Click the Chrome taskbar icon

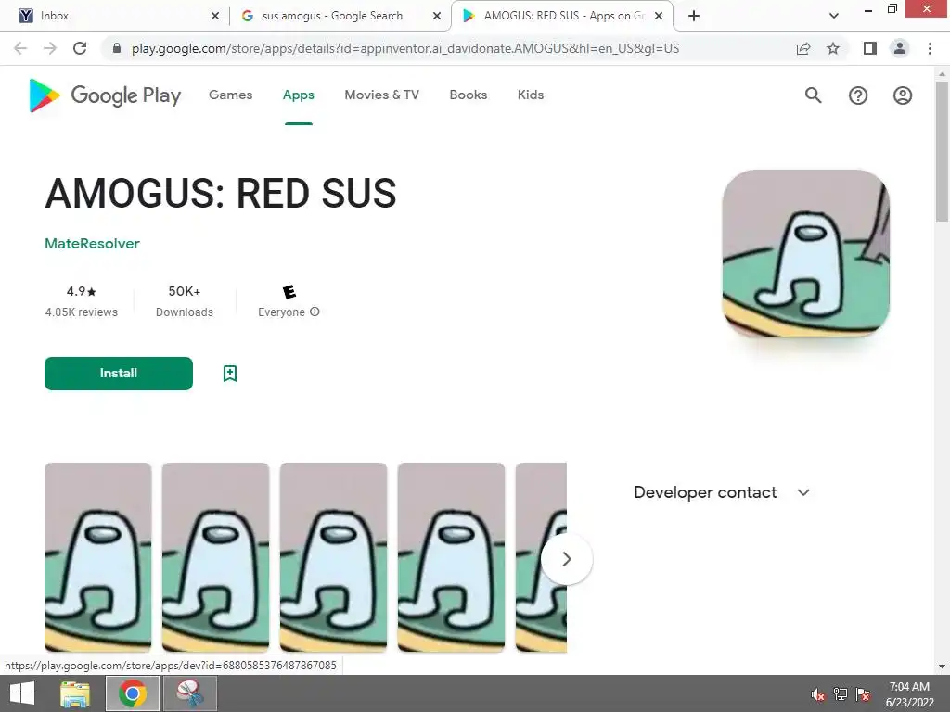click(133, 693)
